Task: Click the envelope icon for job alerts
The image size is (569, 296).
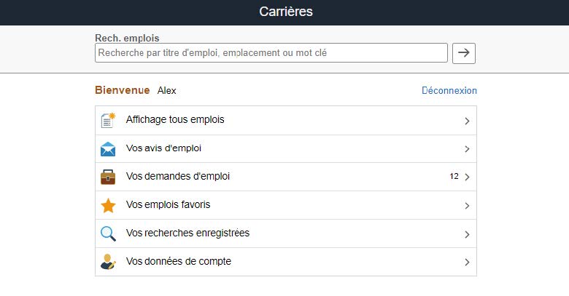Action: tap(108, 149)
